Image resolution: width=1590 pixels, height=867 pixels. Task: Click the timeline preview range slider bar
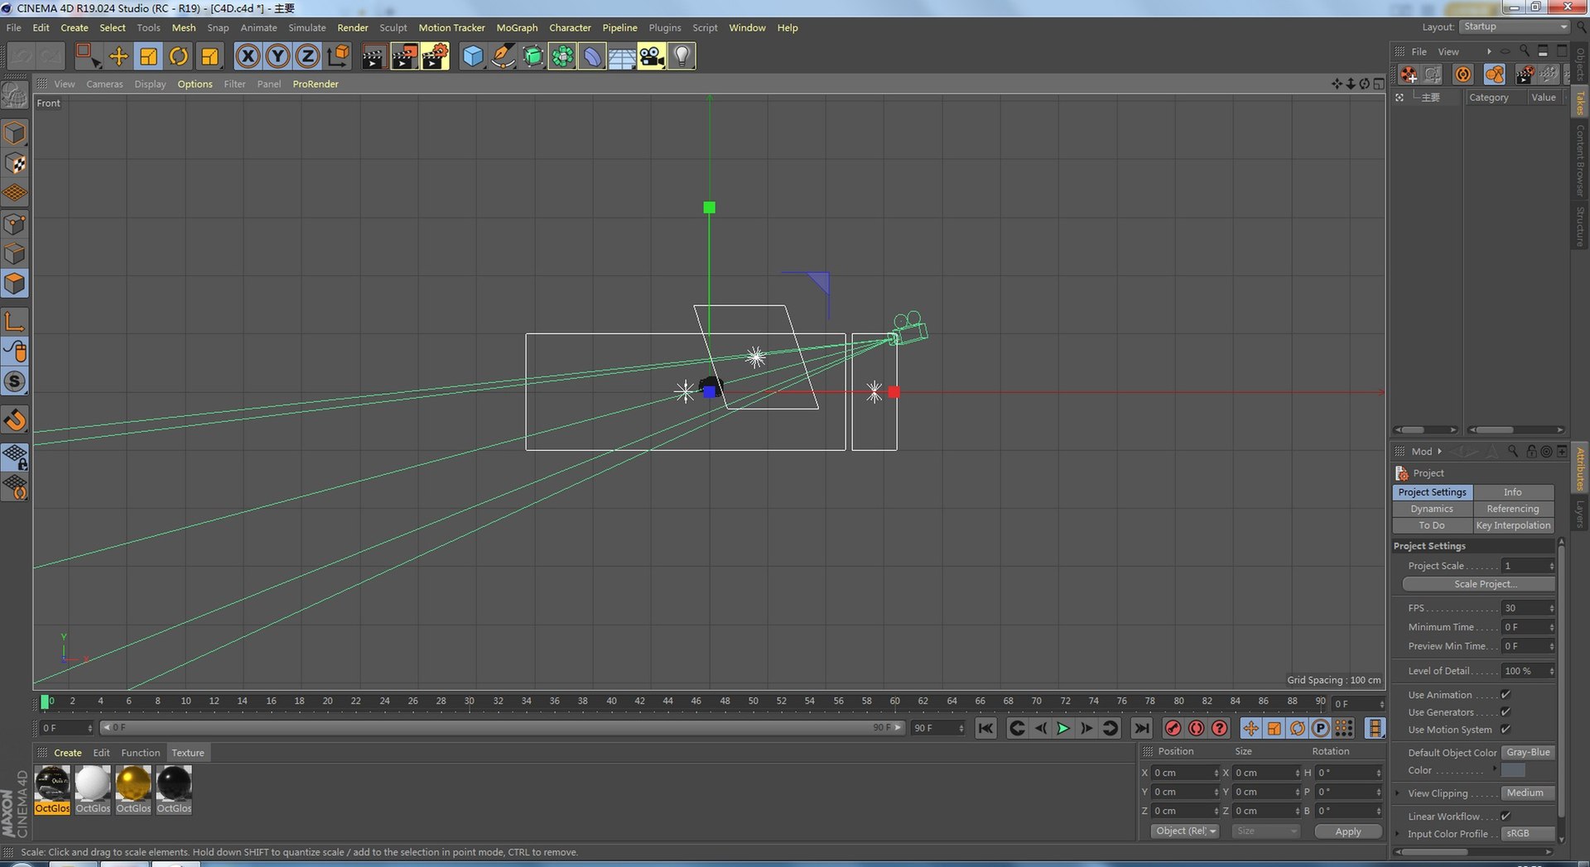502,728
